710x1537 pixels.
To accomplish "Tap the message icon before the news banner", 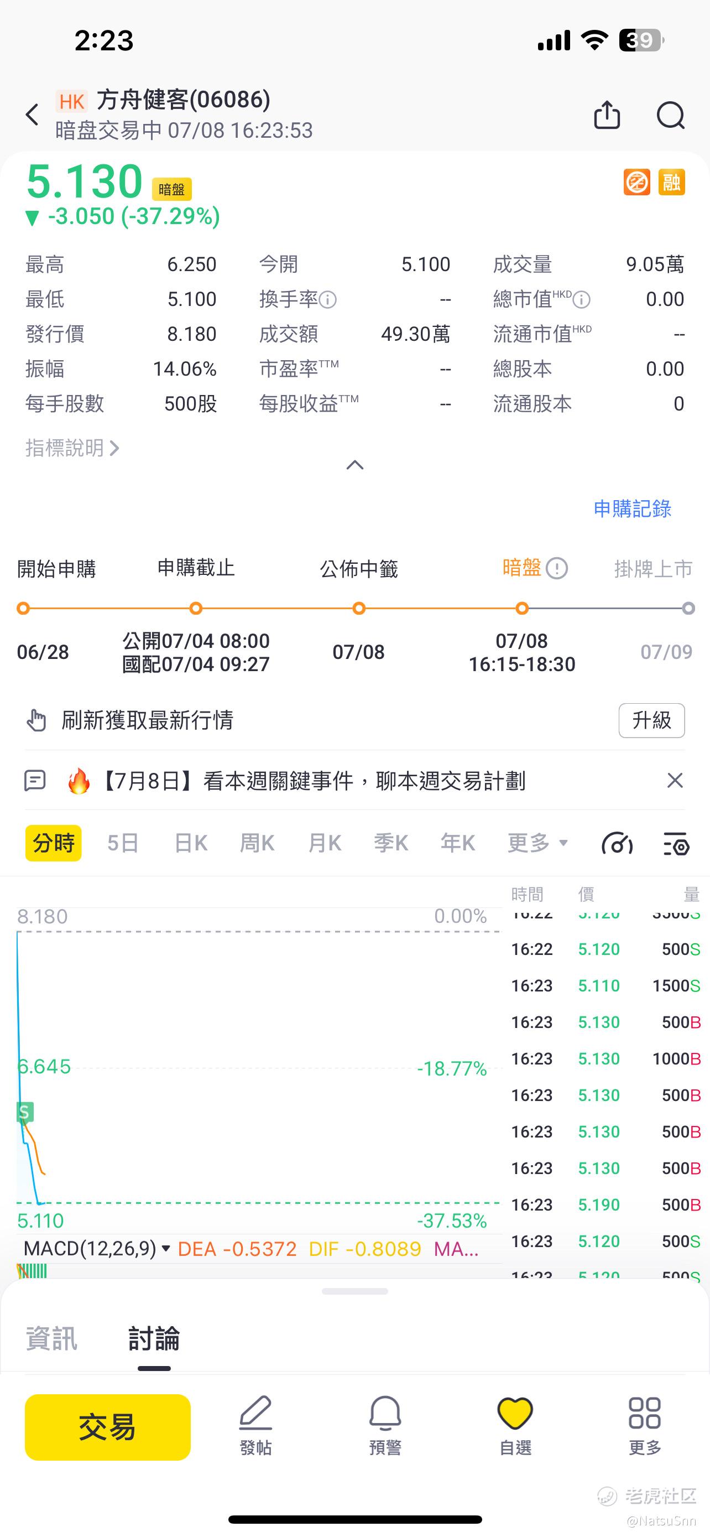I will 35,781.
